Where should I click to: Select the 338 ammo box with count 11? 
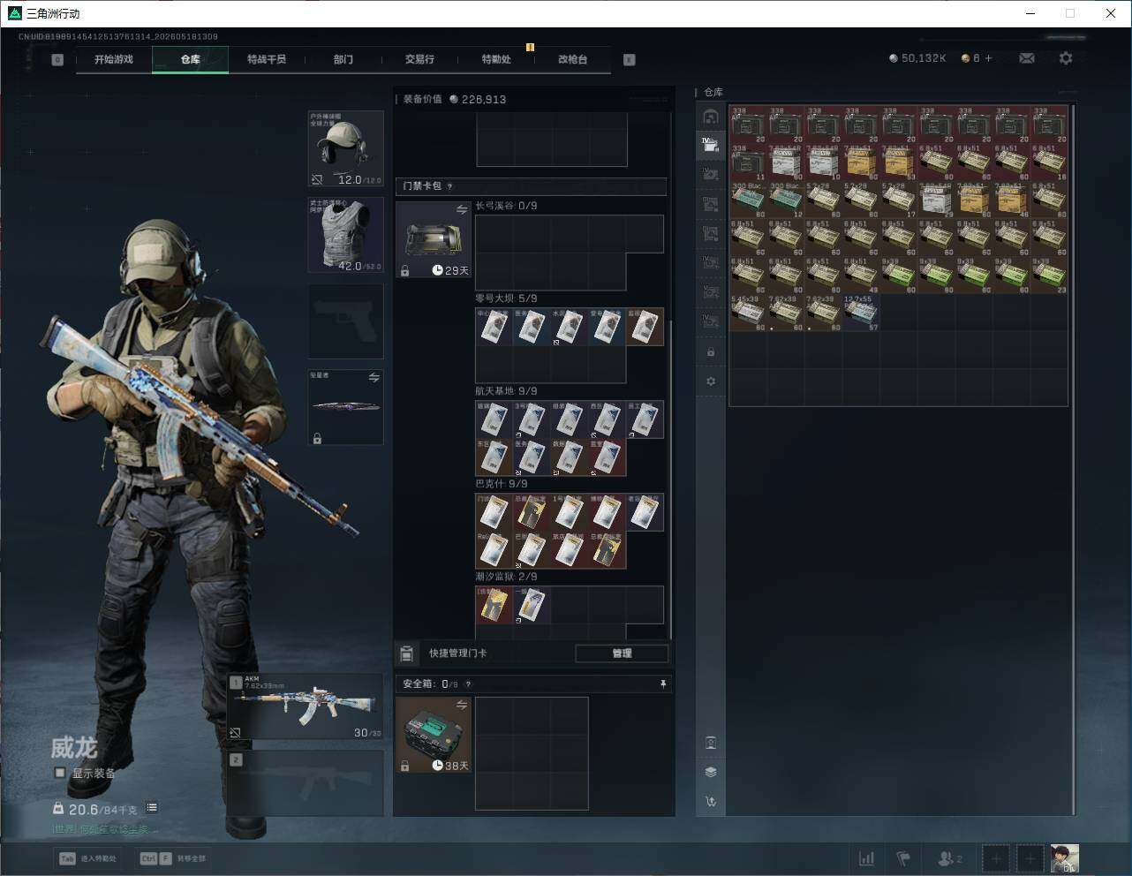tap(748, 162)
